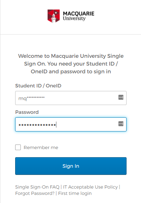Open password manager icon in Student ID field
This screenshot has width=141, height=203.
coord(121,97)
